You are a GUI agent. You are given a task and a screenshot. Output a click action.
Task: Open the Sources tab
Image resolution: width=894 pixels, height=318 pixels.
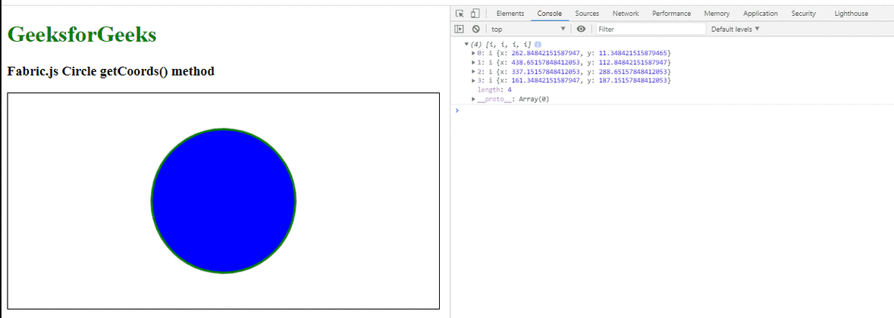[586, 14]
